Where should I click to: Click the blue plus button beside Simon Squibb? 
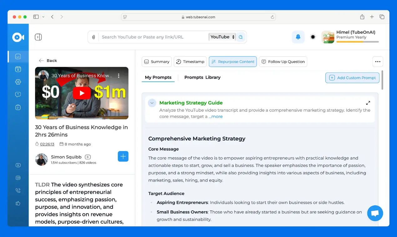click(x=123, y=157)
